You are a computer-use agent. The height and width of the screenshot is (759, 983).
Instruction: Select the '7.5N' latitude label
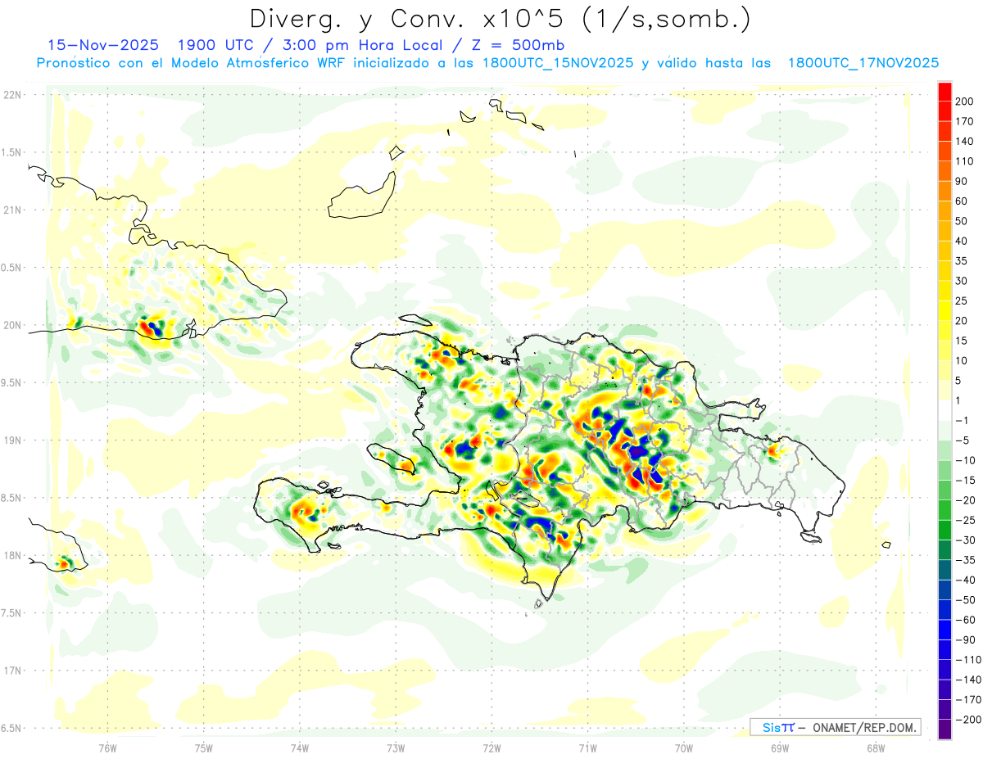[11, 613]
